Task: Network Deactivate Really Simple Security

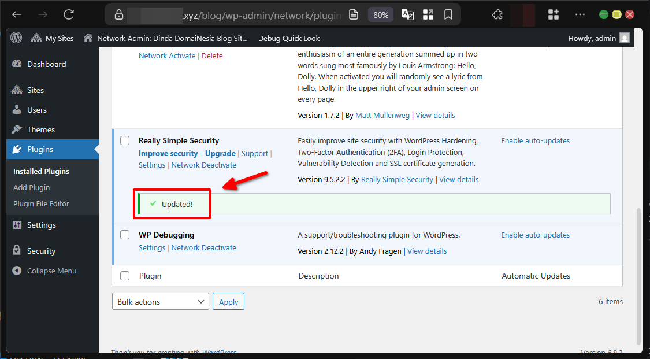Action: [203, 165]
